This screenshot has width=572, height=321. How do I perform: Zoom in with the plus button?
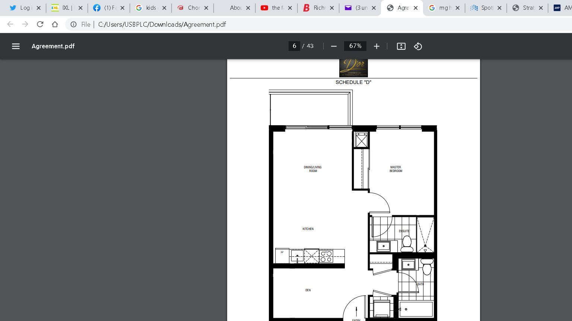tap(376, 46)
